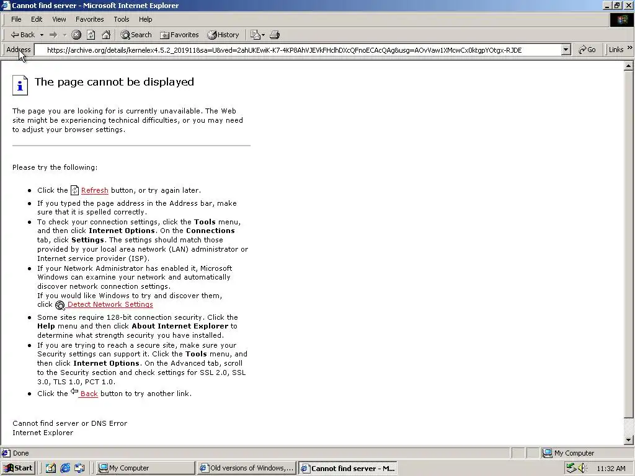Click the Detect Network Settings link
The width and height of the screenshot is (635, 476).
click(x=110, y=304)
